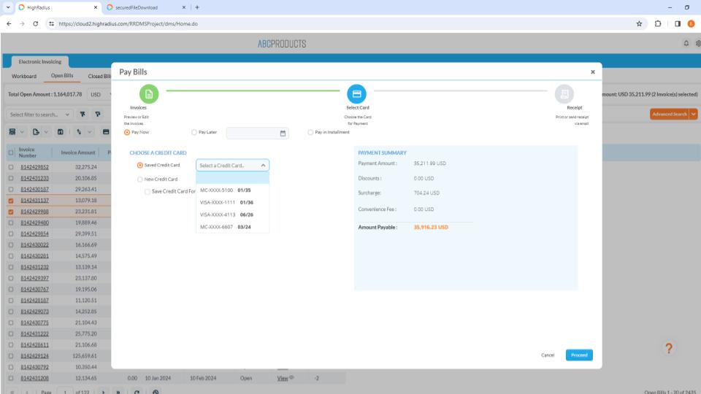Click the Proceed button

click(578, 355)
